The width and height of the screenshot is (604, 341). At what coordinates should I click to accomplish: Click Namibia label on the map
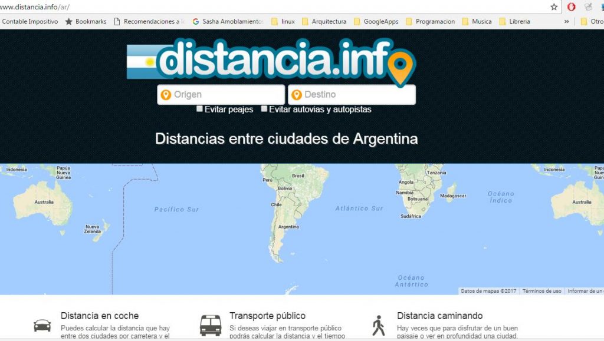tap(405, 193)
